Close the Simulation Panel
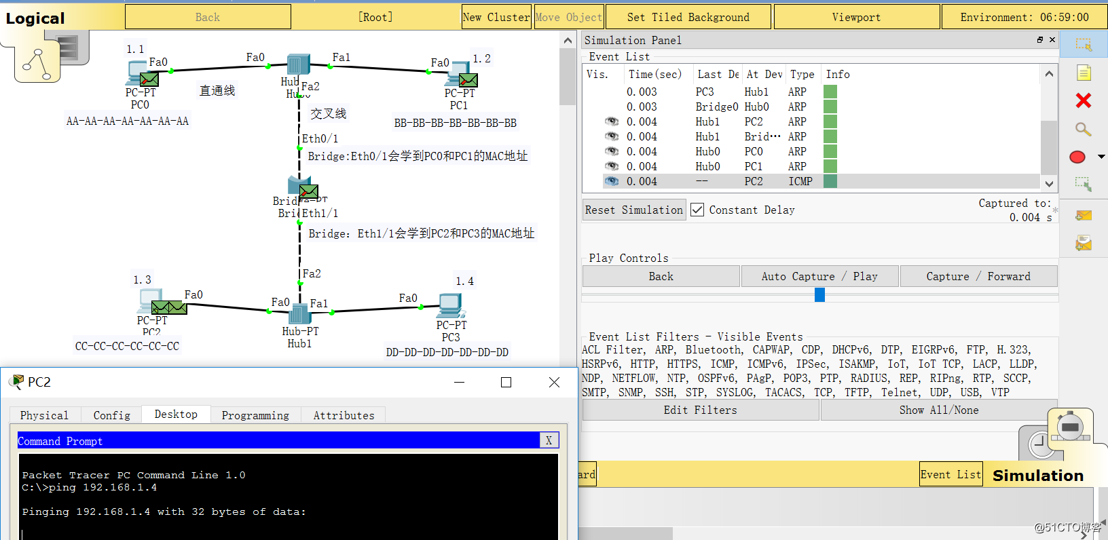This screenshot has height=540, width=1108. pyautogui.click(x=1052, y=40)
